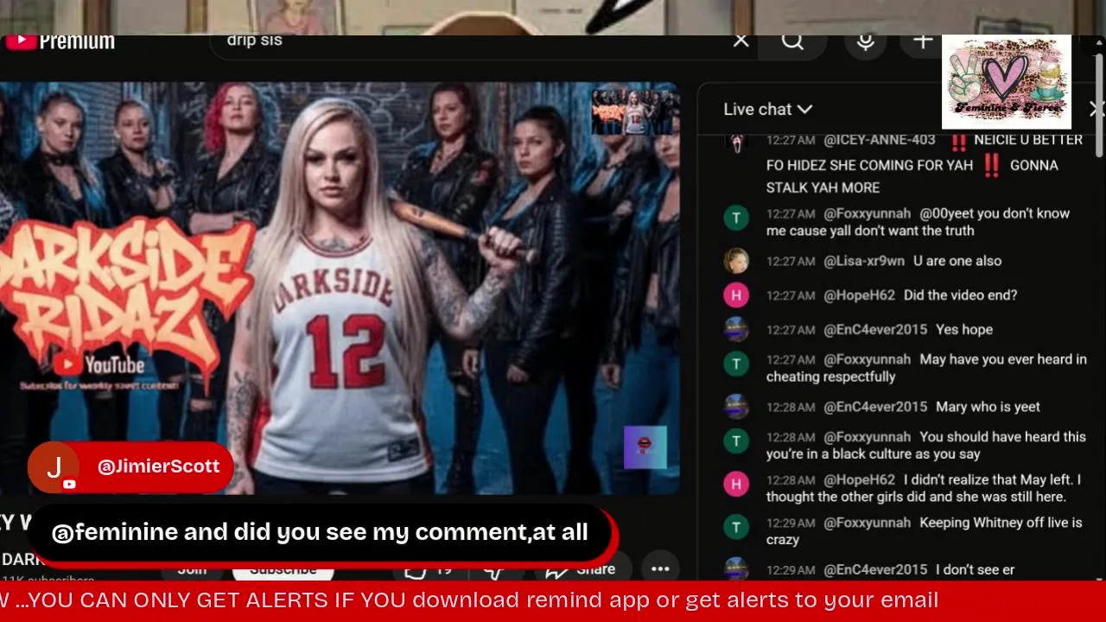Click message text "STALK YAH MORE"
The image size is (1106, 622).
[823, 187]
